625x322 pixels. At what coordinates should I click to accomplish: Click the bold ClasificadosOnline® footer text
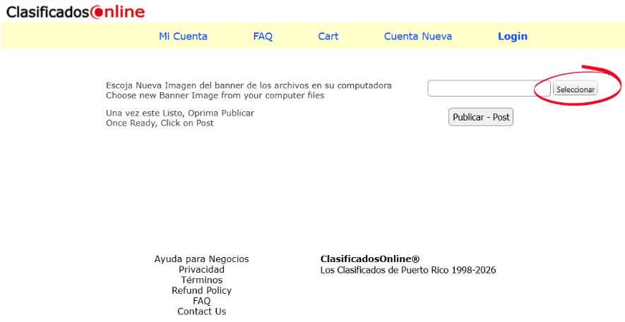click(370, 259)
